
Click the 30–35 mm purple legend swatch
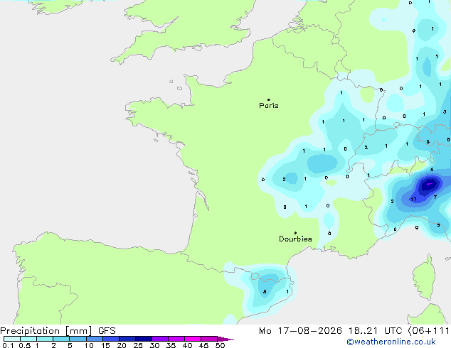pos(159,339)
